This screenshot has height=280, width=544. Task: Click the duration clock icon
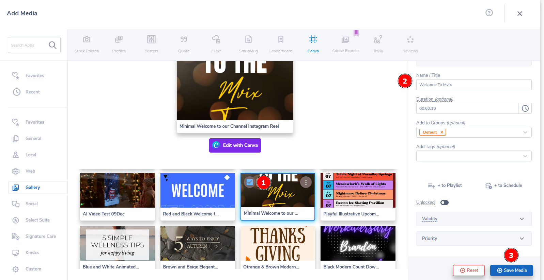click(x=525, y=108)
